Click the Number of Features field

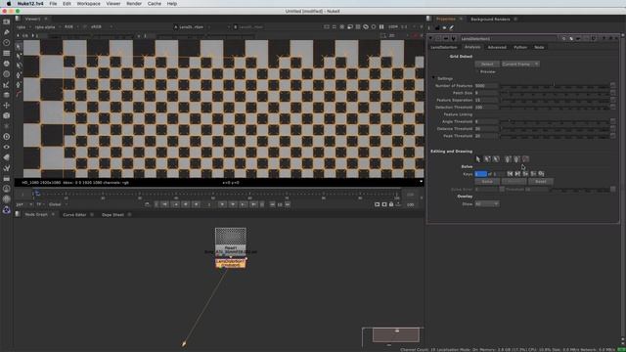(x=486, y=86)
